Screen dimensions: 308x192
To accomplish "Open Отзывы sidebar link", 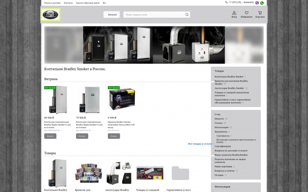I will pyautogui.click(x=219, y=175).
